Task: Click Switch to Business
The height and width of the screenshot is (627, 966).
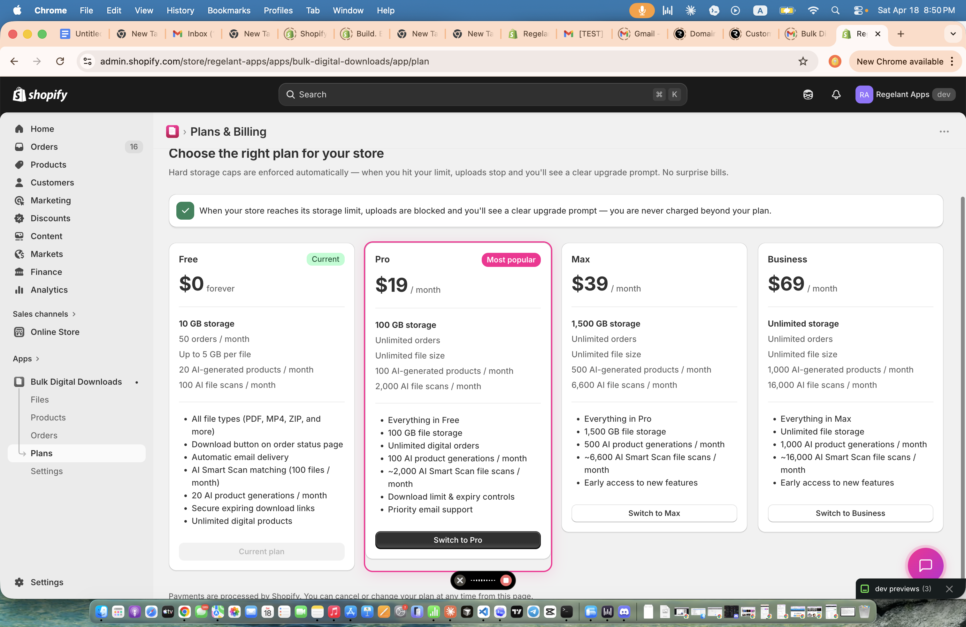Action: (850, 513)
